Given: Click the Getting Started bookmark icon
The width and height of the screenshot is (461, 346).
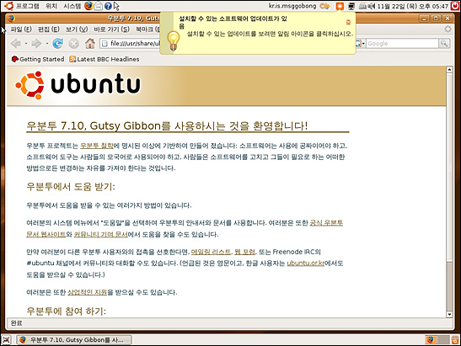Looking at the screenshot, I should tap(14, 59).
